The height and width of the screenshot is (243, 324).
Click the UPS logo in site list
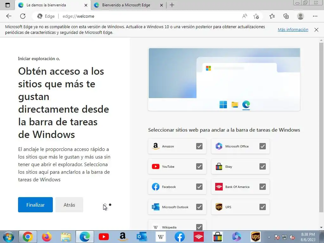click(219, 207)
